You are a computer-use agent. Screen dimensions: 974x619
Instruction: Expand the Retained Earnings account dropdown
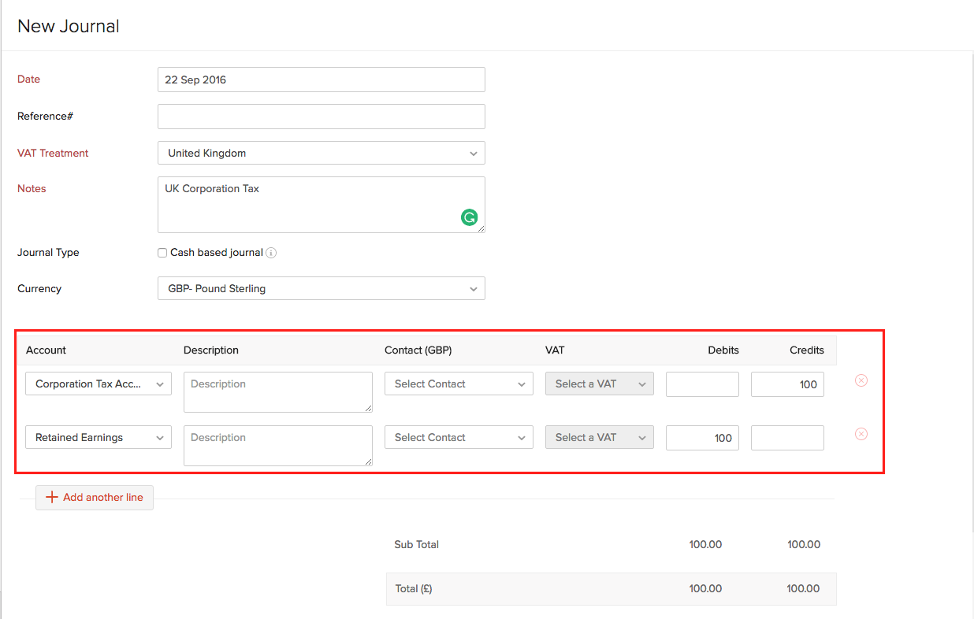tap(99, 438)
